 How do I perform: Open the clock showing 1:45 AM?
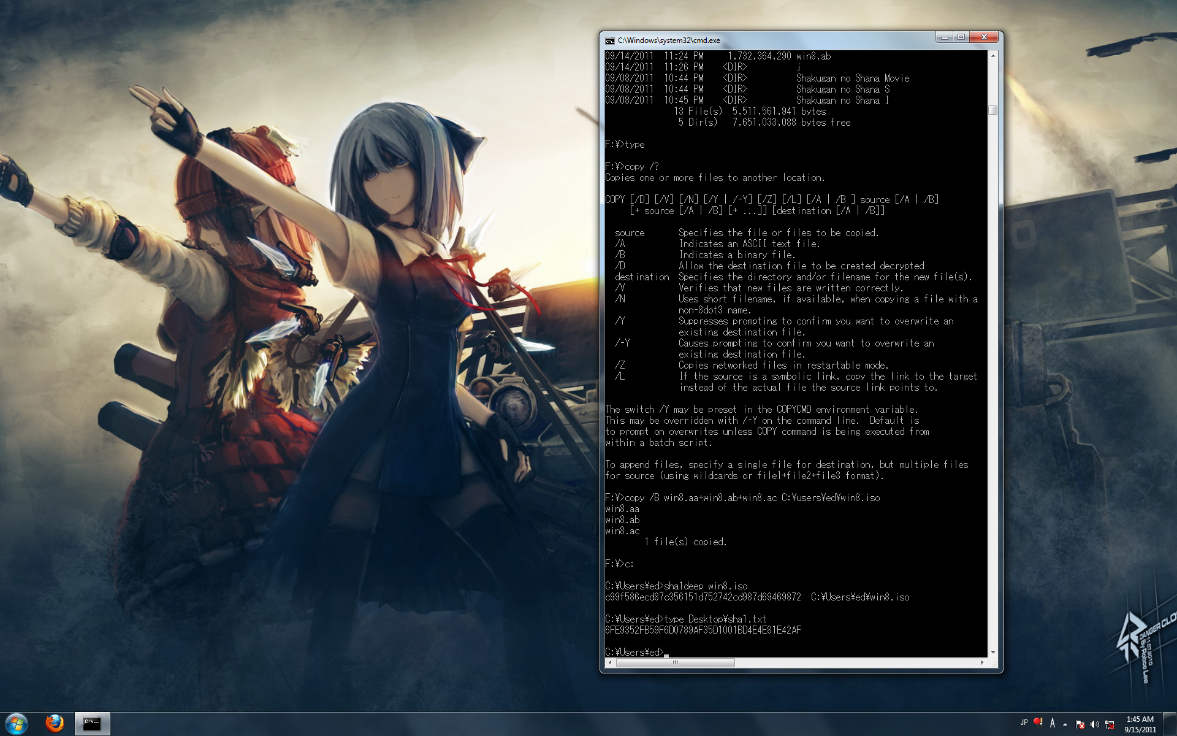coord(1140,724)
